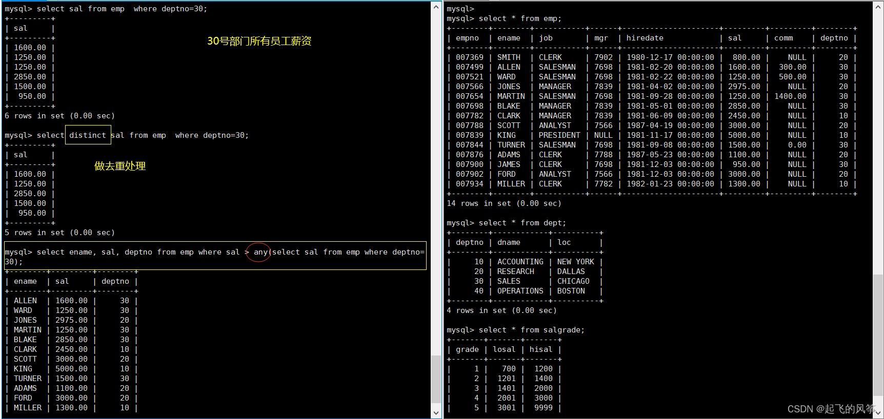Viewport: 884px width, 419px height.
Task: Click 5000.00 in the left terminal's result
Action: click(x=71, y=369)
